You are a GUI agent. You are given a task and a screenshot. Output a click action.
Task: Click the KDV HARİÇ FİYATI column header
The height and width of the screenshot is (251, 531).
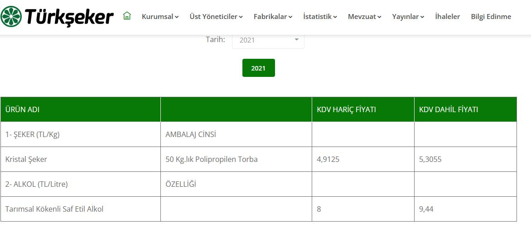tap(346, 109)
